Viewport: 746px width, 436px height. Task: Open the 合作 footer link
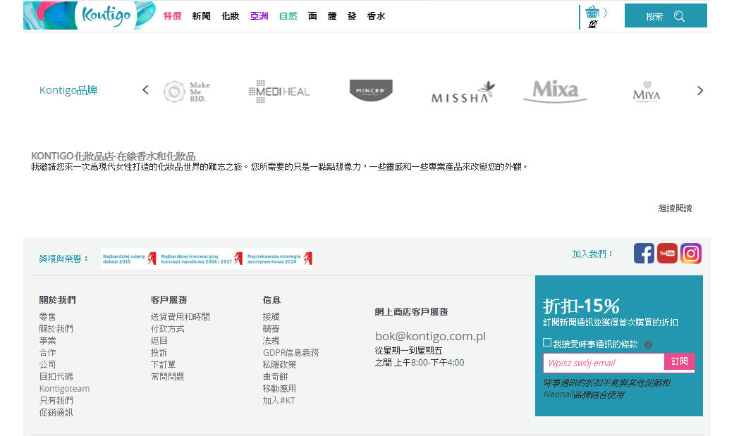(x=47, y=352)
